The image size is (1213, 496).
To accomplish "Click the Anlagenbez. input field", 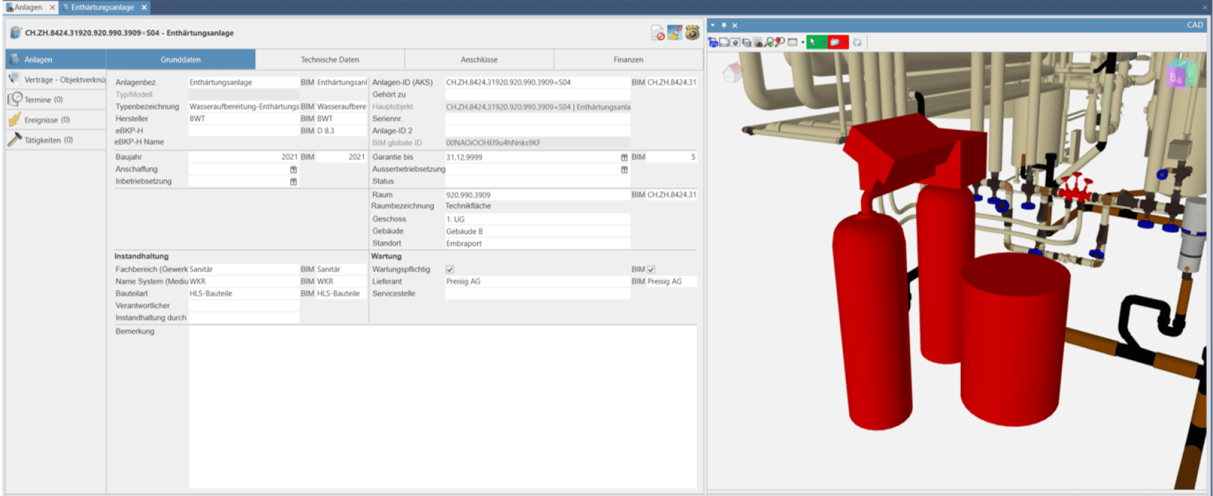I will [x=244, y=82].
